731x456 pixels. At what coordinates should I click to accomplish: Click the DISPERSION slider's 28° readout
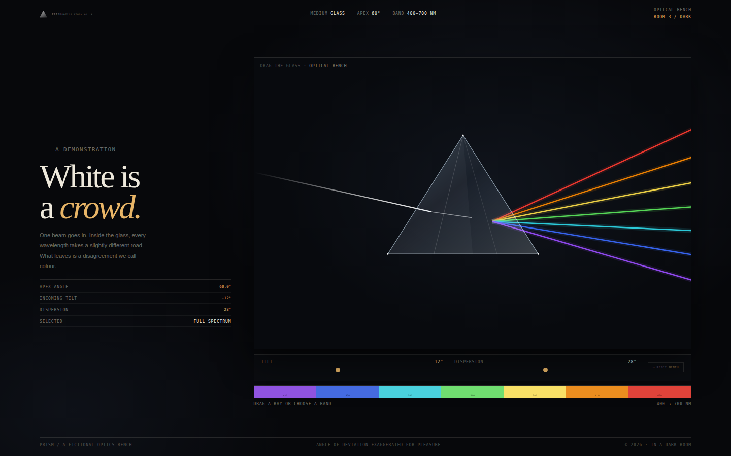(632, 362)
